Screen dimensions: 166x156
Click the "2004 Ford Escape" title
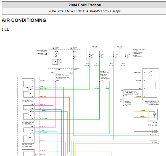coord(85,5)
